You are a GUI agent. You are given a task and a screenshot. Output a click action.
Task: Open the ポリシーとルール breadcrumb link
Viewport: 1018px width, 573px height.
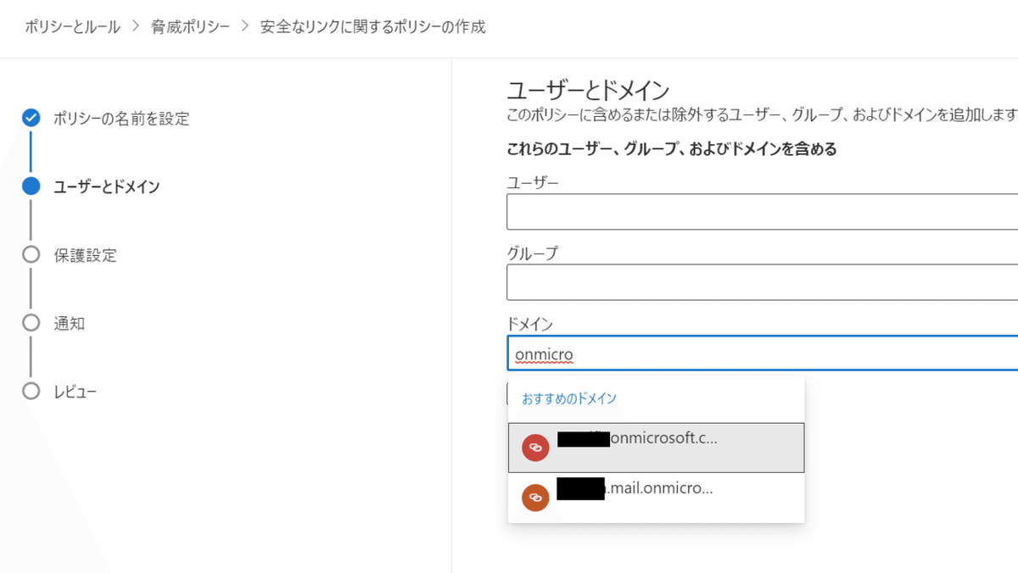73,27
